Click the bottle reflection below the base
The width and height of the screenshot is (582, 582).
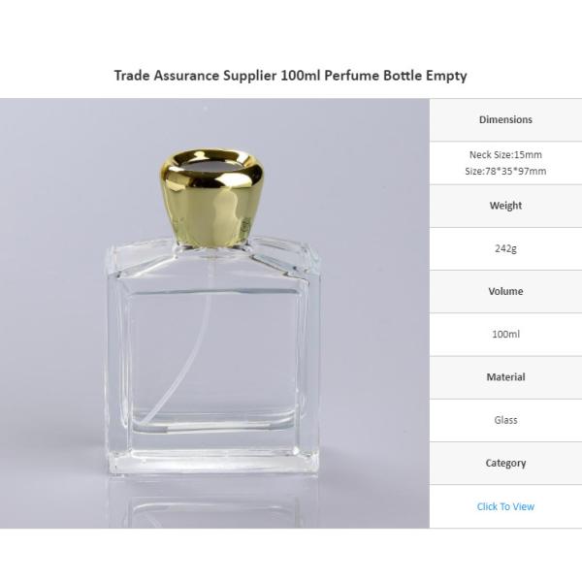(x=213, y=501)
